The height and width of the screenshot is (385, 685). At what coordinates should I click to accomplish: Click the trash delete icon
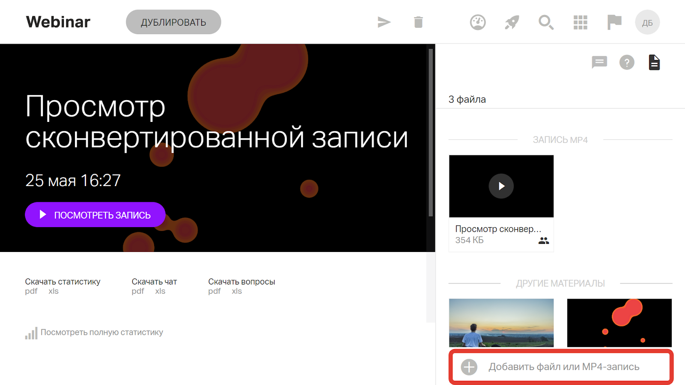pos(418,22)
